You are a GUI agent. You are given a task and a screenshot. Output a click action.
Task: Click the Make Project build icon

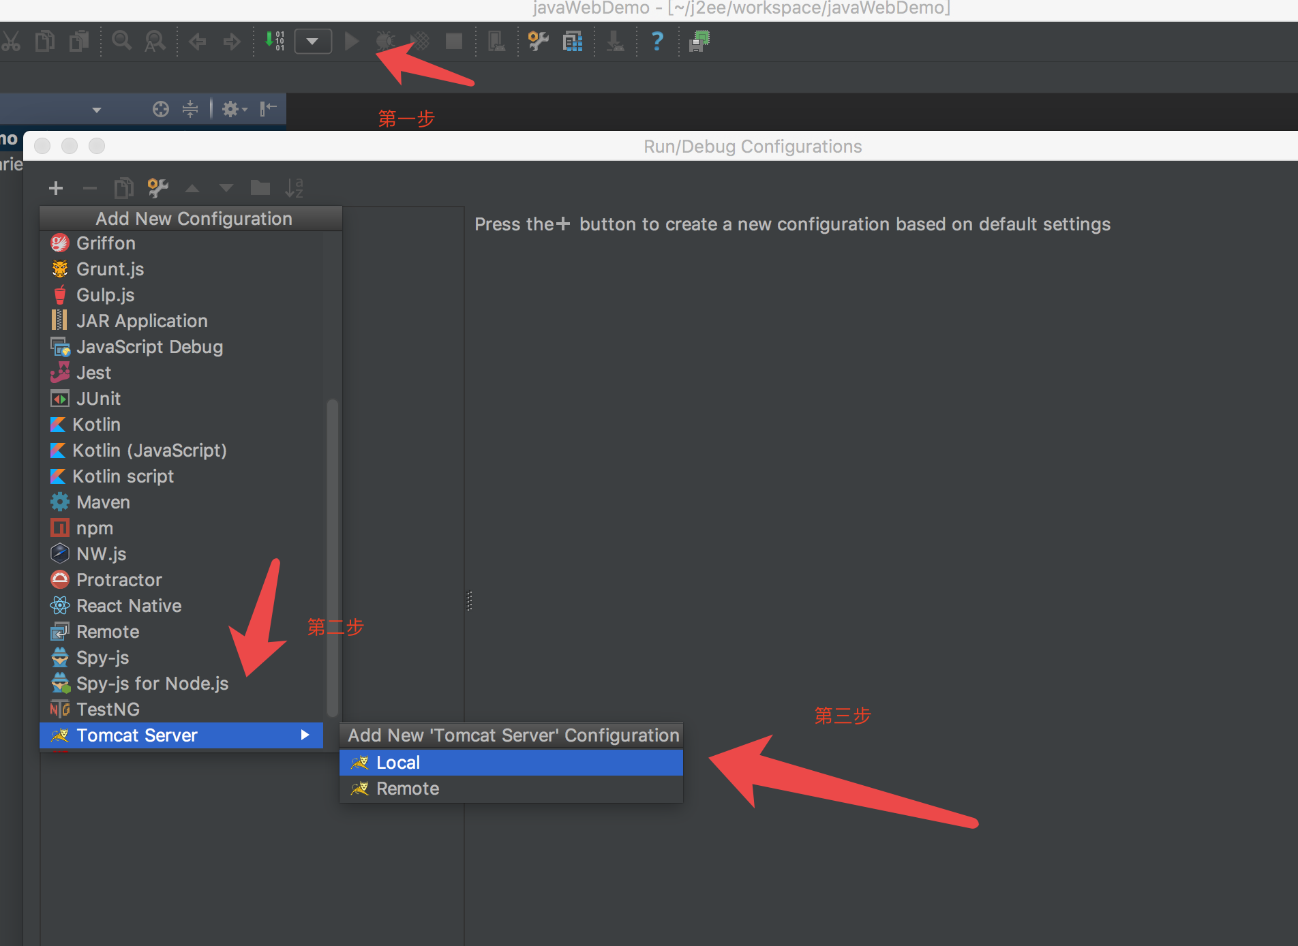tap(275, 42)
